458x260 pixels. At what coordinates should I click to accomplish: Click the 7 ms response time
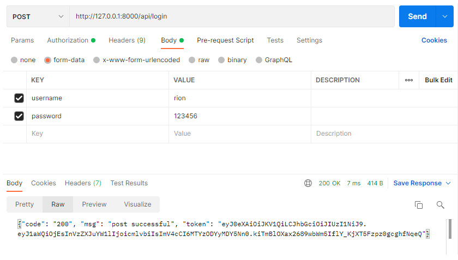(354, 183)
